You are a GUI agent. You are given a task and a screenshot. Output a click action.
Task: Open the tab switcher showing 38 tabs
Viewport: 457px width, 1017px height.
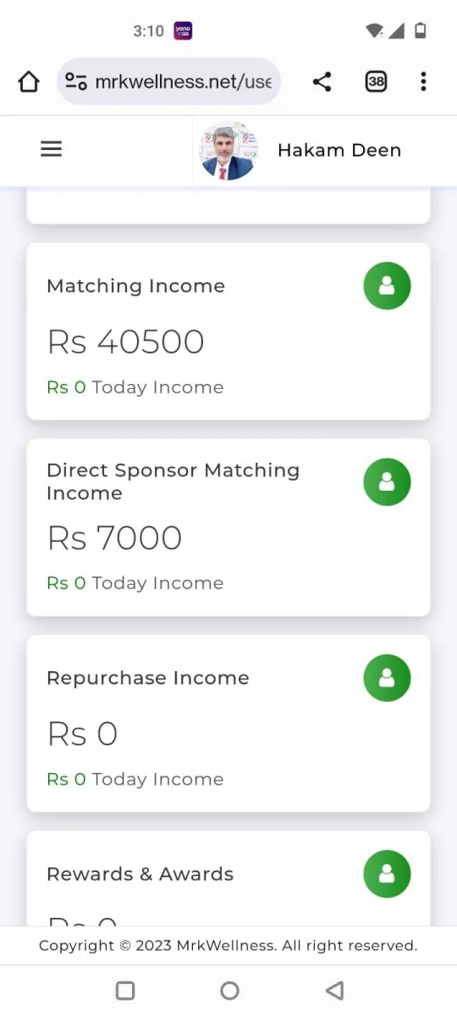point(376,81)
